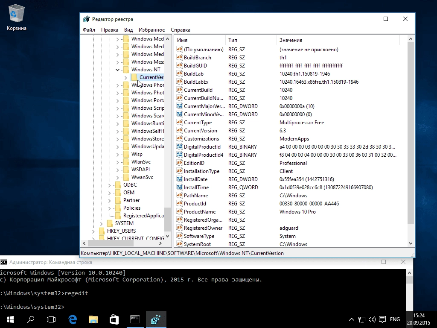Click the BuildLabEx value icon
Image resolution: width=437 pixels, height=328 pixels.
(180, 82)
